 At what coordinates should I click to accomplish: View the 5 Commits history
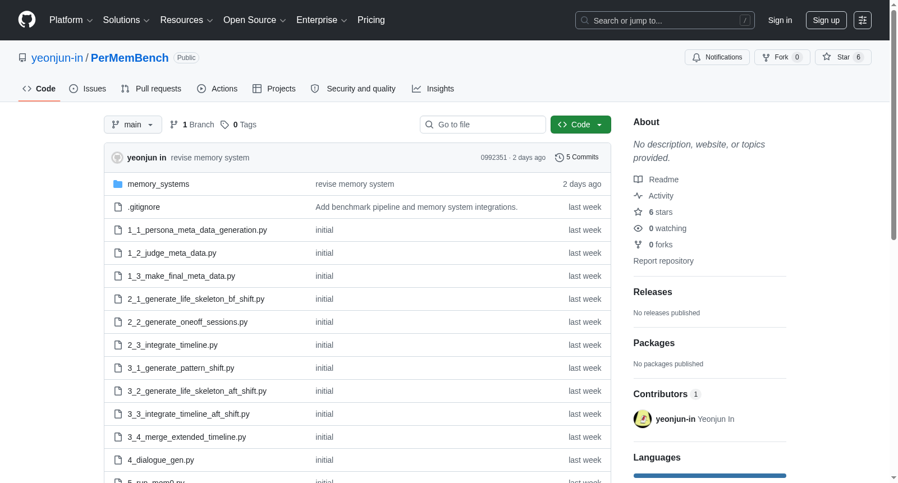tap(577, 158)
